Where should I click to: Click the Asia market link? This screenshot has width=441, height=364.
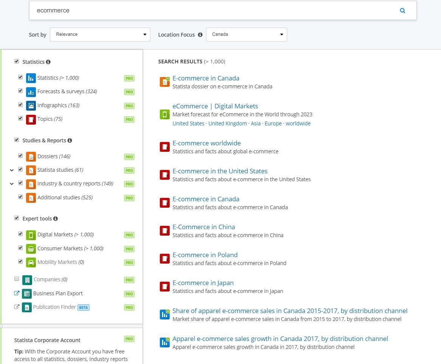tap(256, 123)
